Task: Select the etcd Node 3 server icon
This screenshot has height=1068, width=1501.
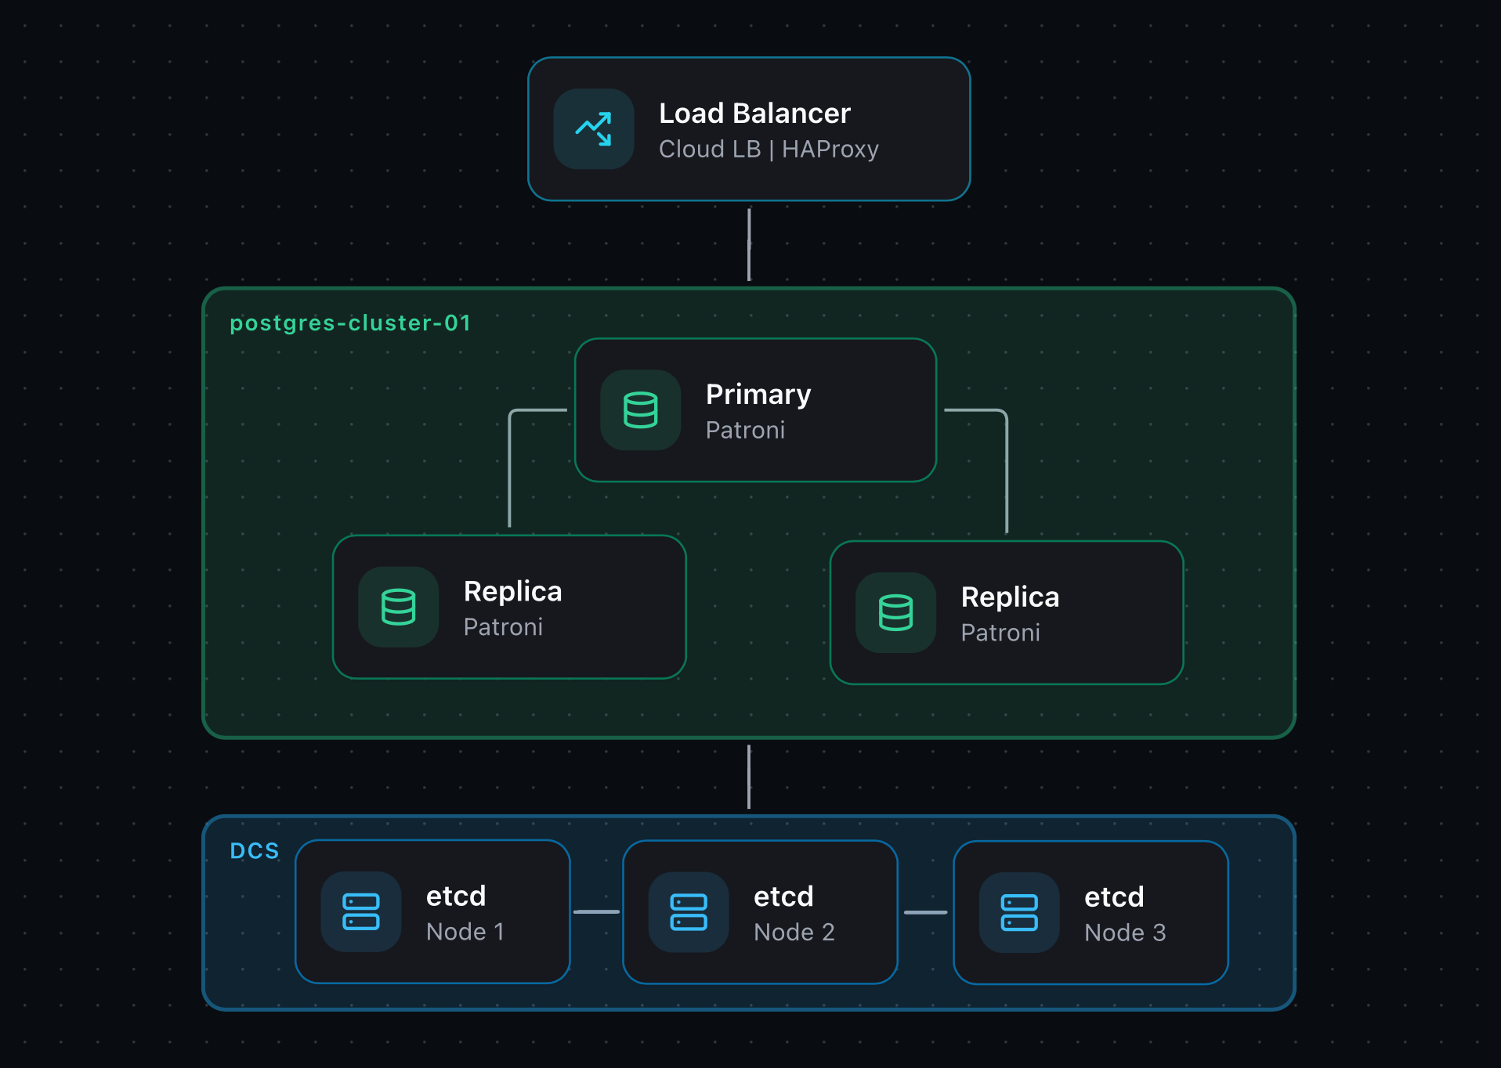Action: click(1019, 913)
